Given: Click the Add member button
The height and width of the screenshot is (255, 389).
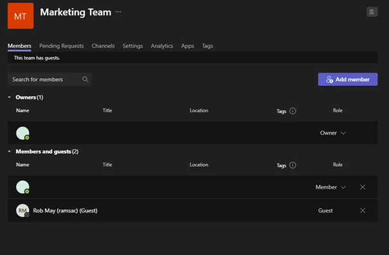Looking at the screenshot, I should (x=348, y=79).
